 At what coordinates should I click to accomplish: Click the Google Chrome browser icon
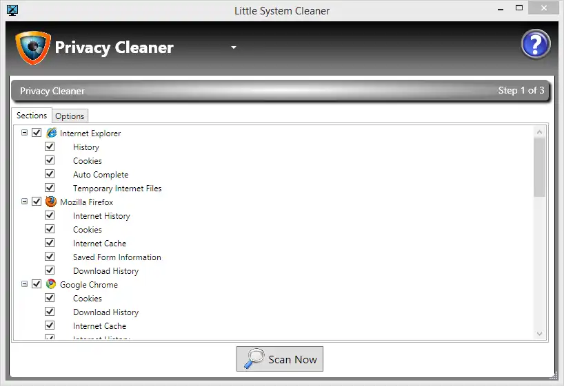(51, 284)
